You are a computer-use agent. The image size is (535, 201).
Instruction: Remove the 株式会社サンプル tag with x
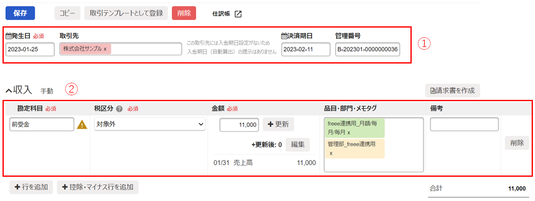105,49
